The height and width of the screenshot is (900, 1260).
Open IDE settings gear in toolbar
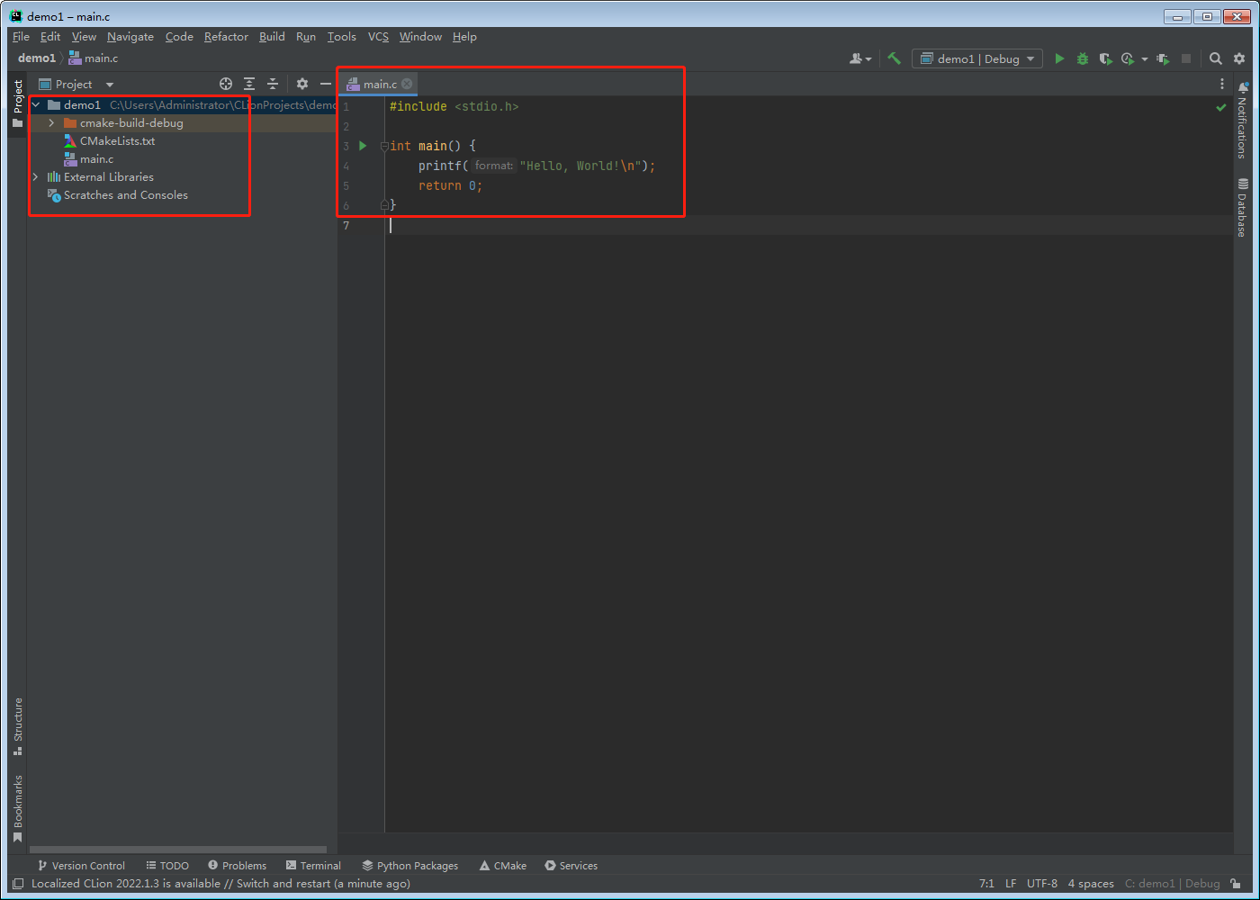[x=1239, y=58]
